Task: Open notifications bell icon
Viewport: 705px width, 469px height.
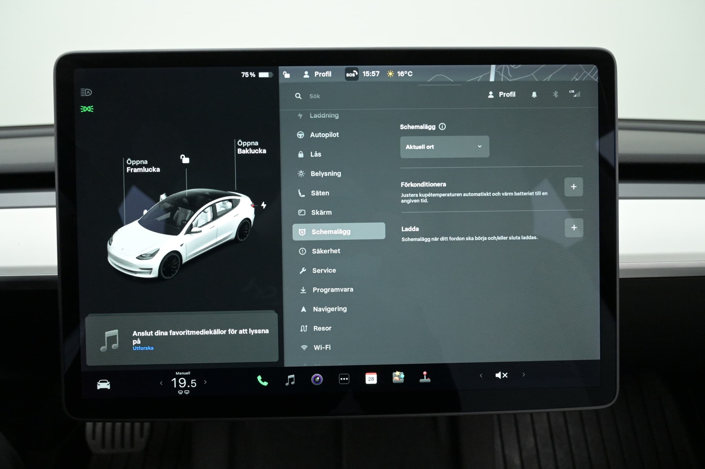Action: (534, 95)
